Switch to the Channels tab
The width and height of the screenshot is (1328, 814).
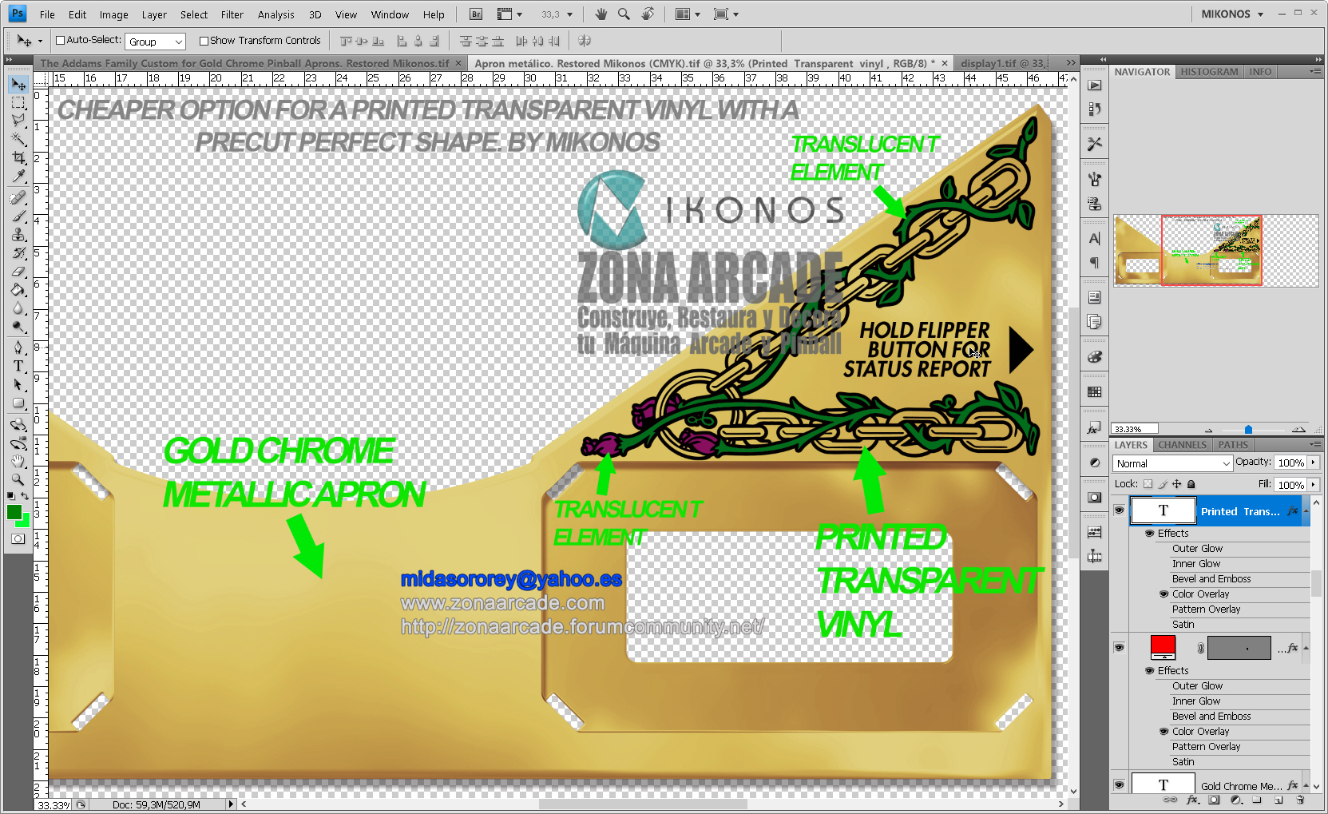pos(1182,445)
